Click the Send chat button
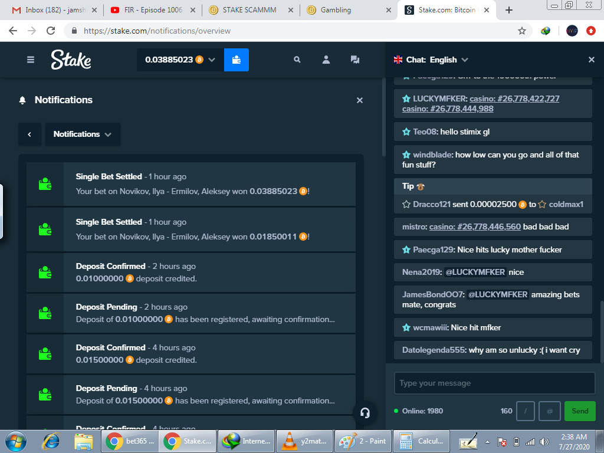This screenshot has height=453, width=604. point(580,411)
